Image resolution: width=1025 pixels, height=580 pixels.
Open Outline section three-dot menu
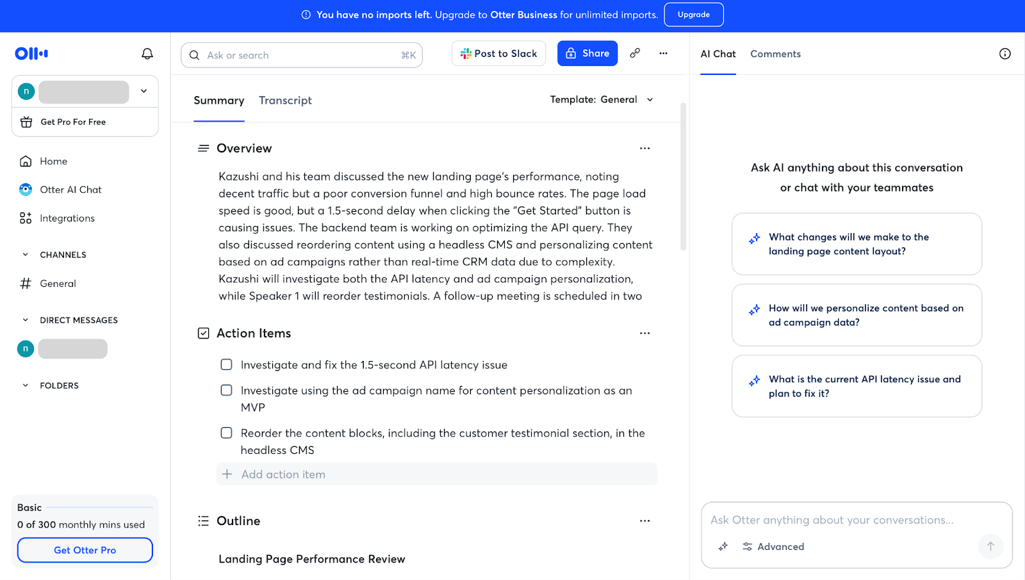tap(644, 521)
